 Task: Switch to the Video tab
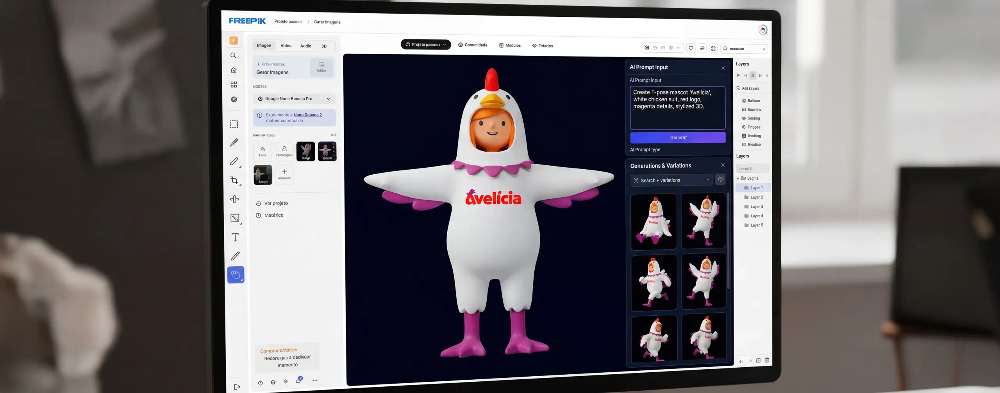point(286,46)
